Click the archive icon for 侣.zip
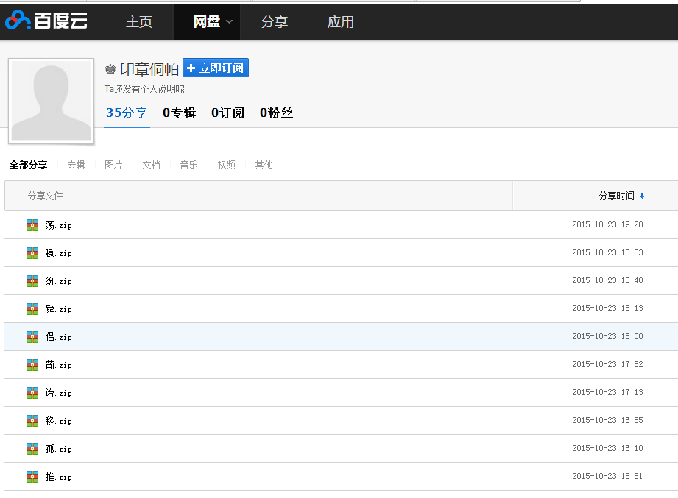 pos(32,337)
